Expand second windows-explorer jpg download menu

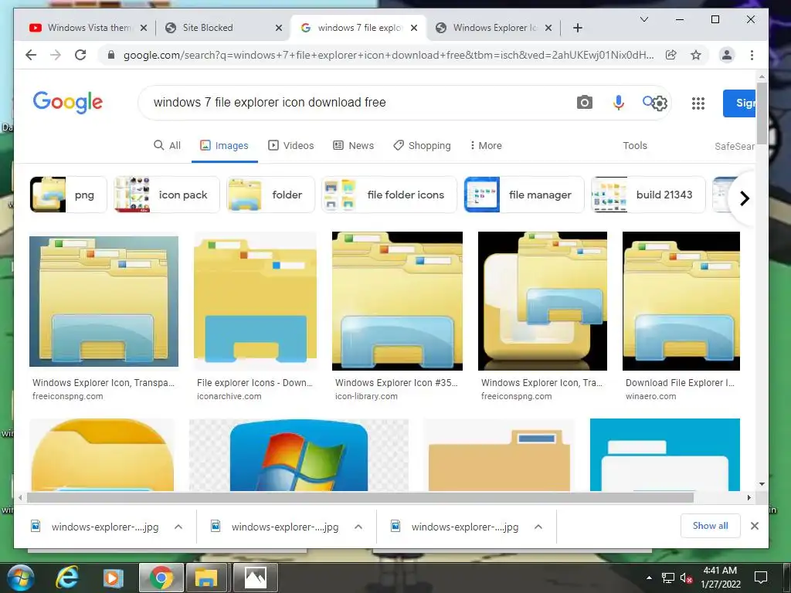pyautogui.click(x=358, y=527)
